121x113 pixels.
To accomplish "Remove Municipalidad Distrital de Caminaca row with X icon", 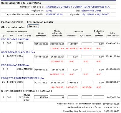I will pyautogui.click(x=2, y=91).
